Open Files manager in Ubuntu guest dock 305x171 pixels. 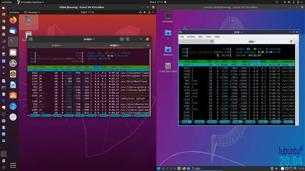pos(13,52)
